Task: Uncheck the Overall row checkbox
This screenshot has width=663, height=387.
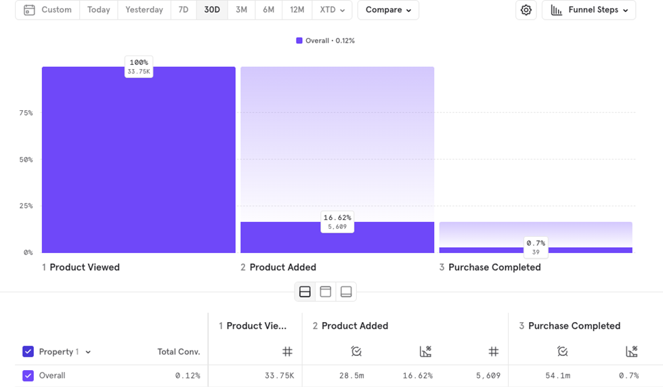Action: pos(28,375)
